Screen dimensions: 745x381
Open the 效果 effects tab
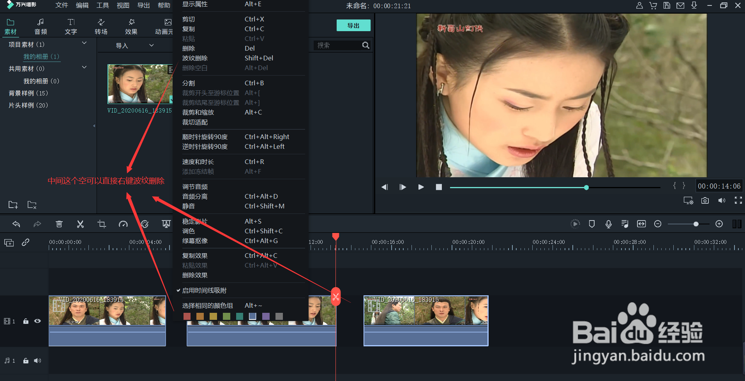pyautogui.click(x=131, y=26)
